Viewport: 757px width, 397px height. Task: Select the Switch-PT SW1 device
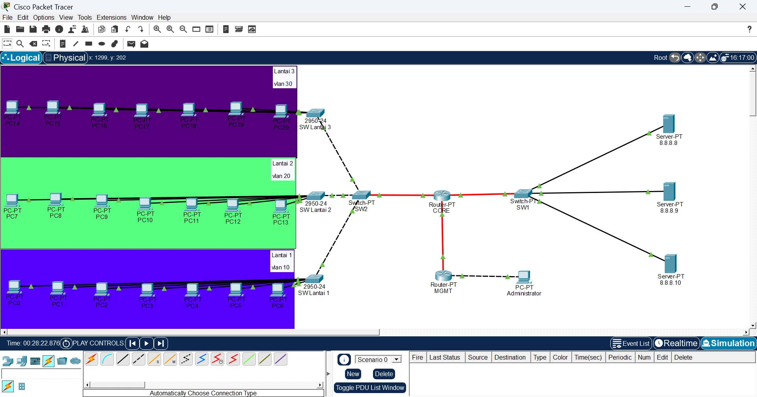click(523, 193)
